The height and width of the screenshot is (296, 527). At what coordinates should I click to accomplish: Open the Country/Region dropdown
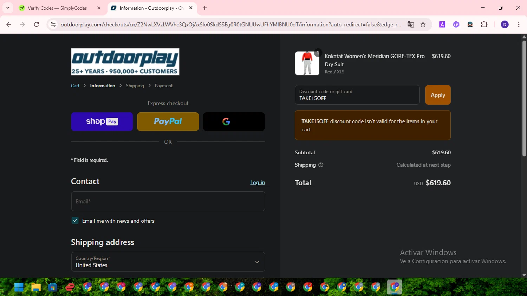[168, 262]
